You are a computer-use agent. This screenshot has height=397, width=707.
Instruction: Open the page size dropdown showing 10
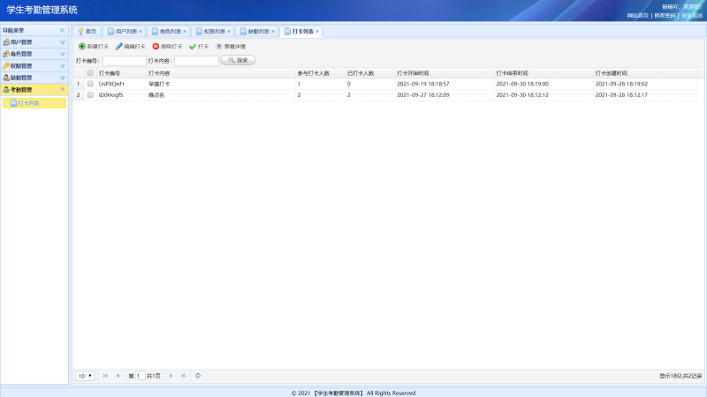(x=85, y=376)
